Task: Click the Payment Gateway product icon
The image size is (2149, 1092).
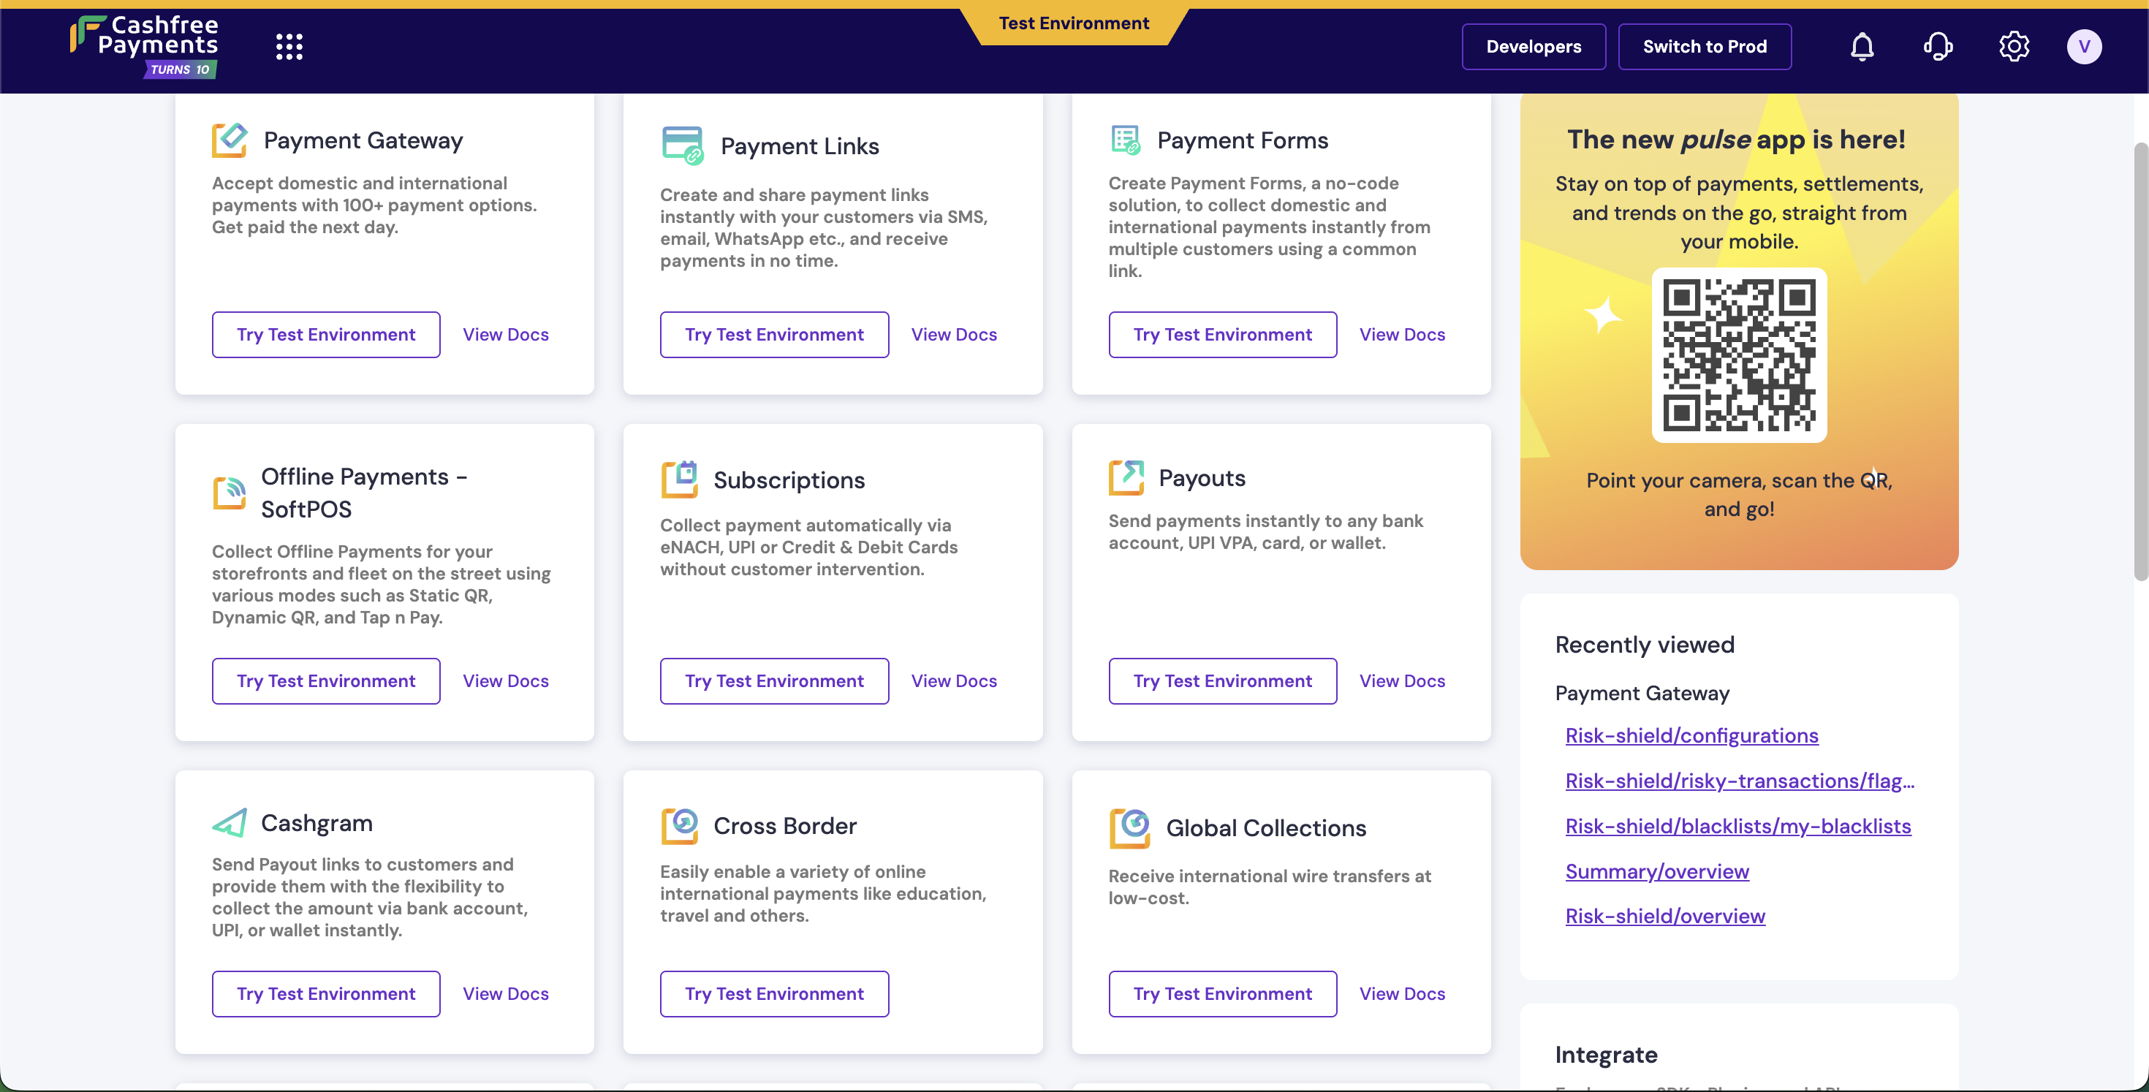Action: click(x=230, y=140)
